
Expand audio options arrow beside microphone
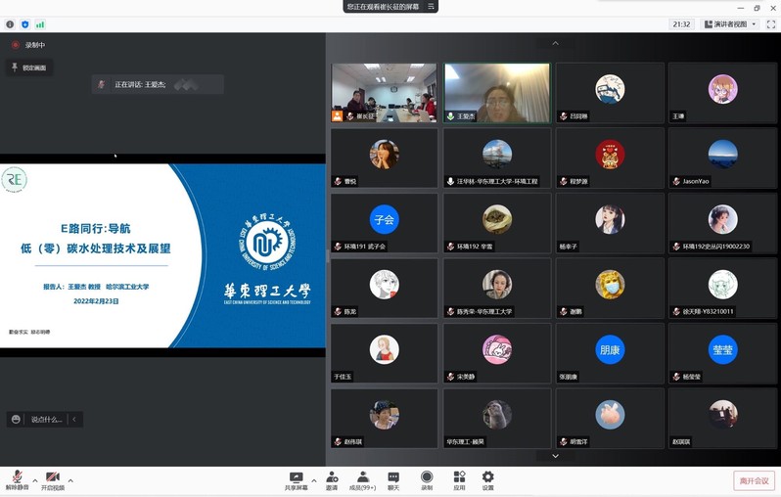pyautogui.click(x=35, y=480)
